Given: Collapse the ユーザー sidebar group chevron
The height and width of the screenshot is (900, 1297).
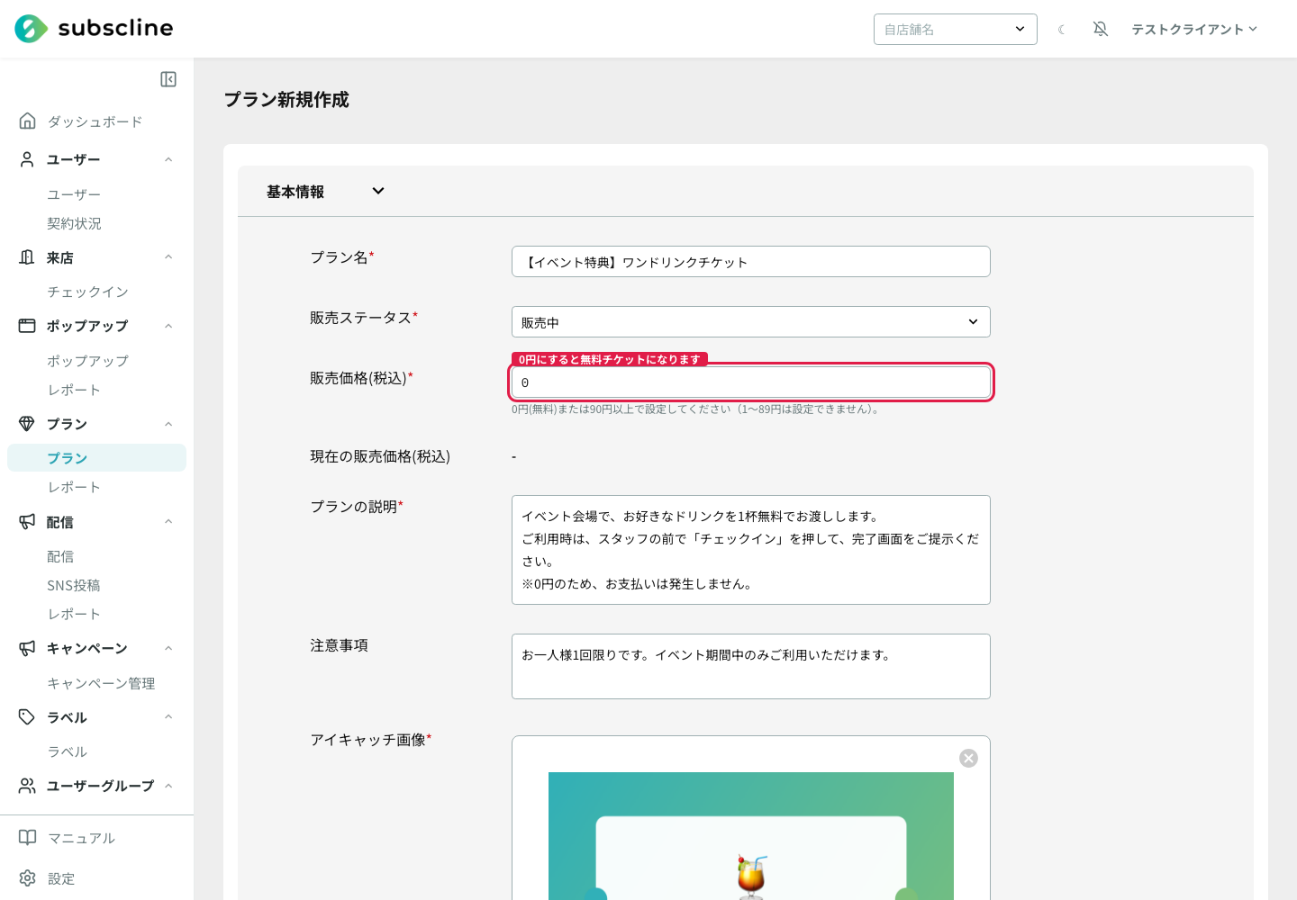Looking at the screenshot, I should (x=168, y=159).
